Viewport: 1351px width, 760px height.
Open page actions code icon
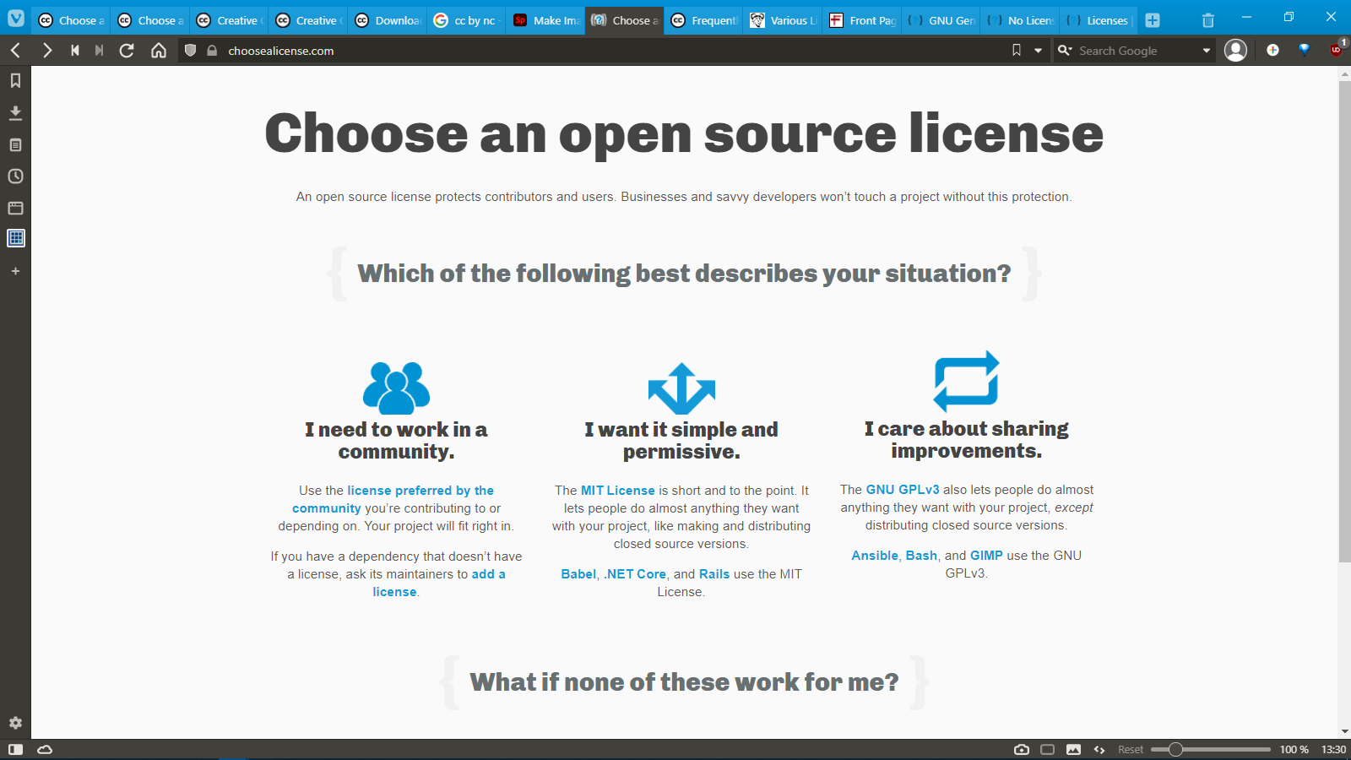click(1099, 749)
